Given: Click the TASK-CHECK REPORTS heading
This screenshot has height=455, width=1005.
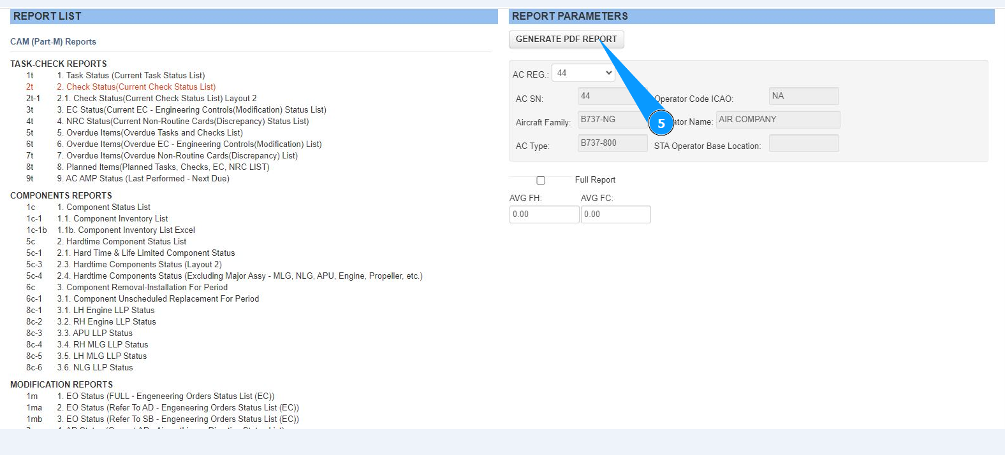Looking at the screenshot, I should tap(59, 64).
